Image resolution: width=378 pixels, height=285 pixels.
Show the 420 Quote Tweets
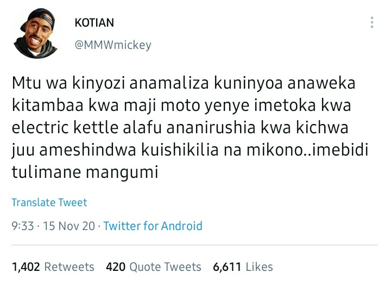click(154, 267)
